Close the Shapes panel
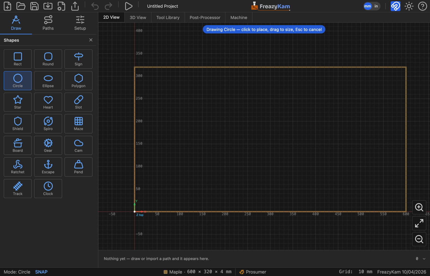 (91, 40)
